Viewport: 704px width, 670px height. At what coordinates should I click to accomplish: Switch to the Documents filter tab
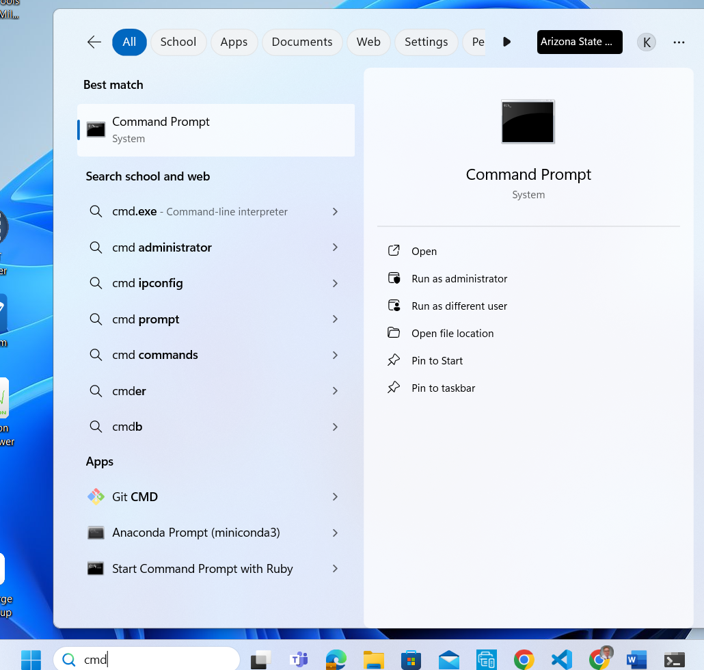point(302,42)
